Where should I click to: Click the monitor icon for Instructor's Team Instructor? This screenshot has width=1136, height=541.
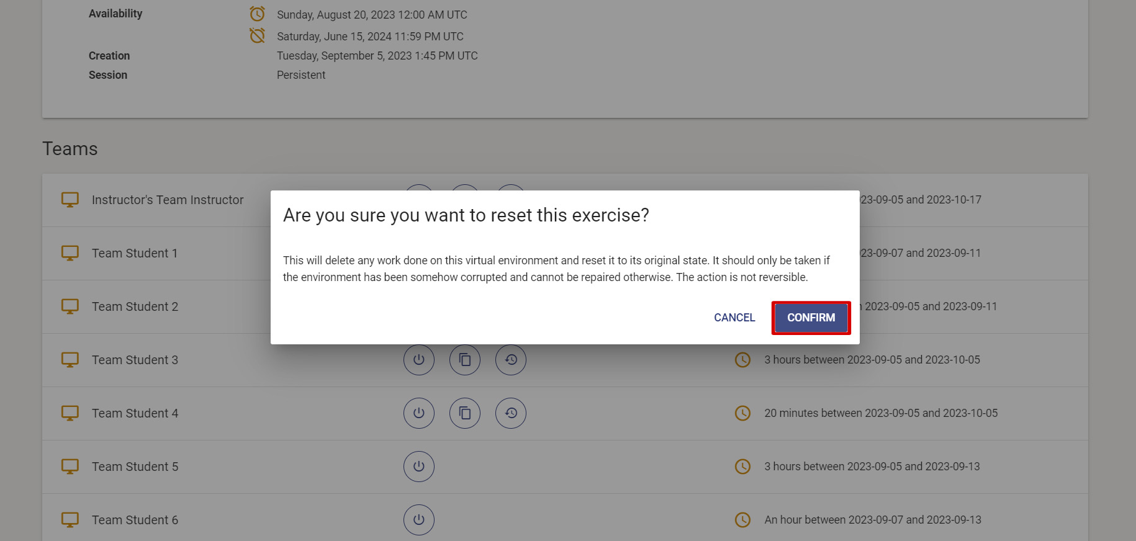coord(70,199)
